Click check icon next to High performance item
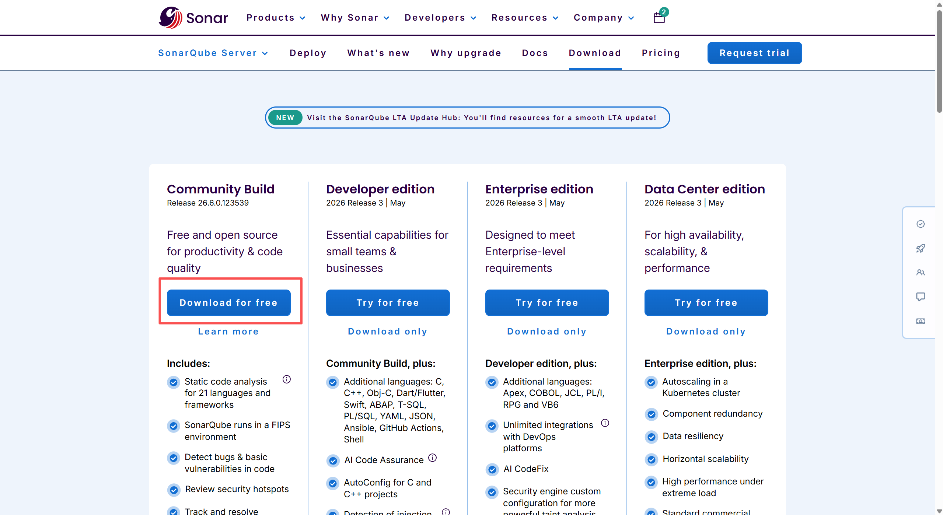This screenshot has height=515, width=943. tap(651, 482)
